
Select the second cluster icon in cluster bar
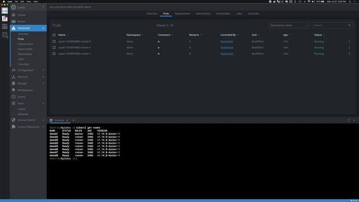pyautogui.click(x=4, y=19)
